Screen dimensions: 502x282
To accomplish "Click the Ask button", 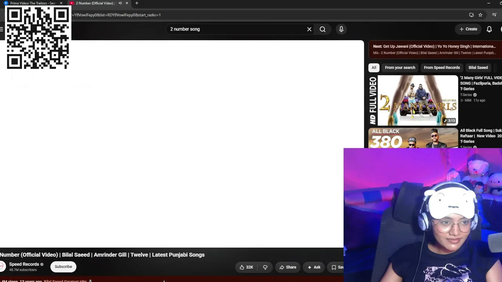I will 314,267.
